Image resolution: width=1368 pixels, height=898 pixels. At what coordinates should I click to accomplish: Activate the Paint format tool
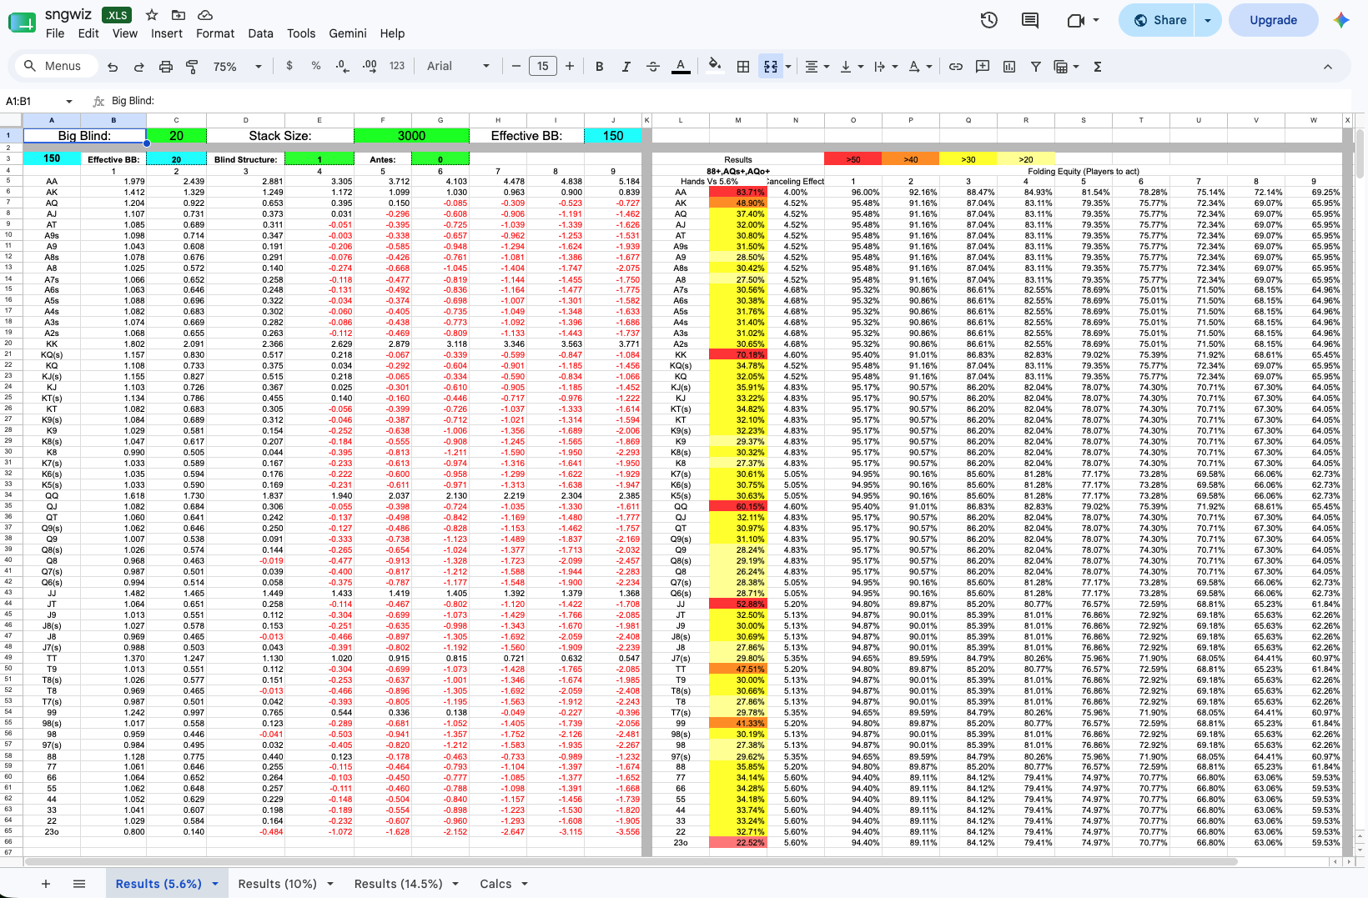point(193,67)
